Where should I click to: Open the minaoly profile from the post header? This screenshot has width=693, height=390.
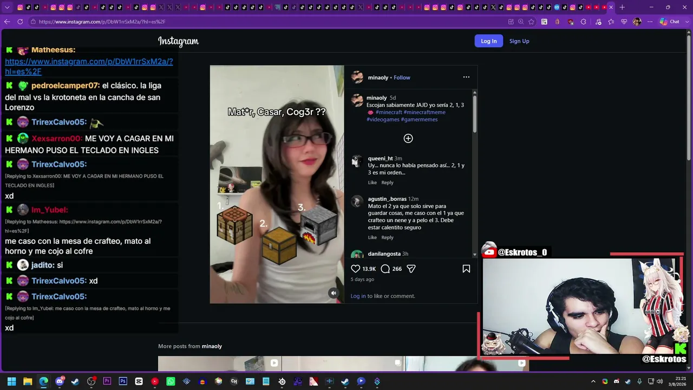pos(378,77)
